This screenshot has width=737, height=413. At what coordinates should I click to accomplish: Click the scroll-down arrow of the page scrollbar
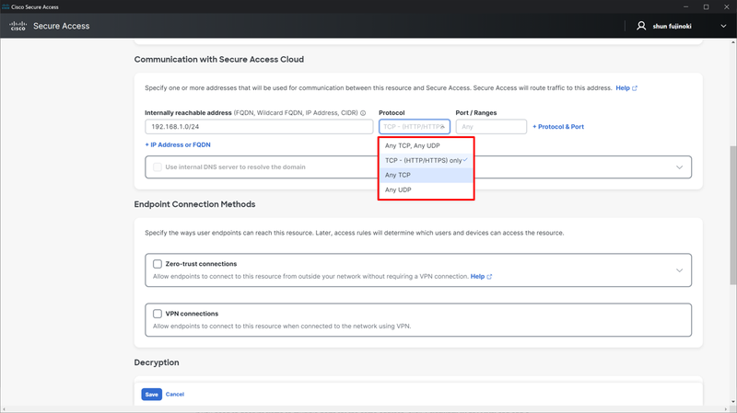click(x=732, y=402)
